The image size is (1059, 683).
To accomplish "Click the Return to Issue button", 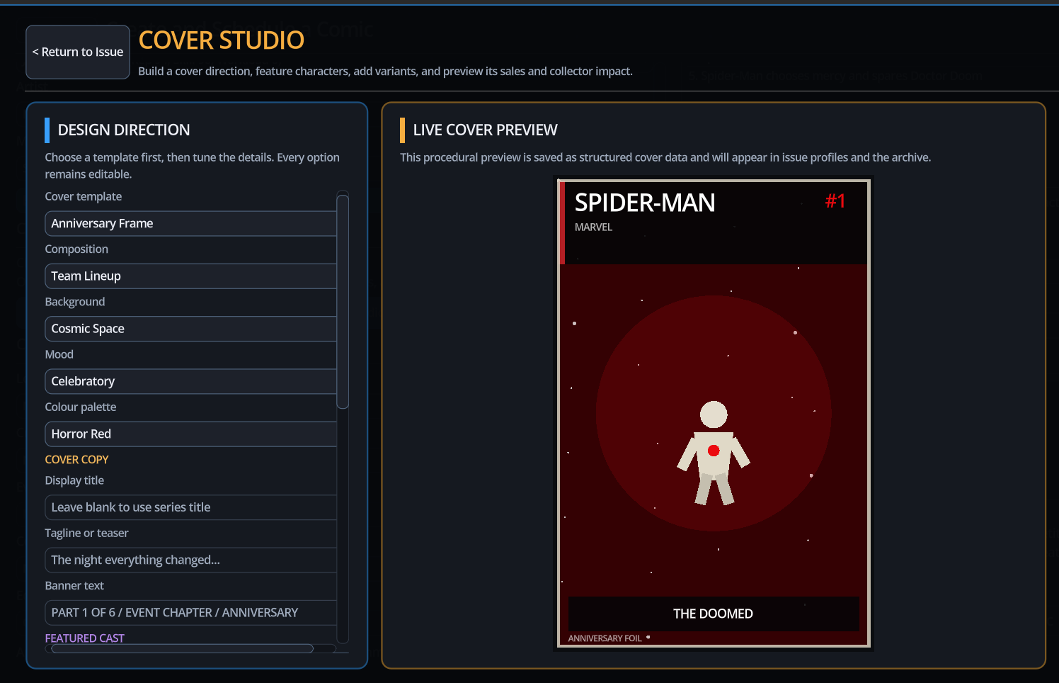I will click(x=78, y=52).
